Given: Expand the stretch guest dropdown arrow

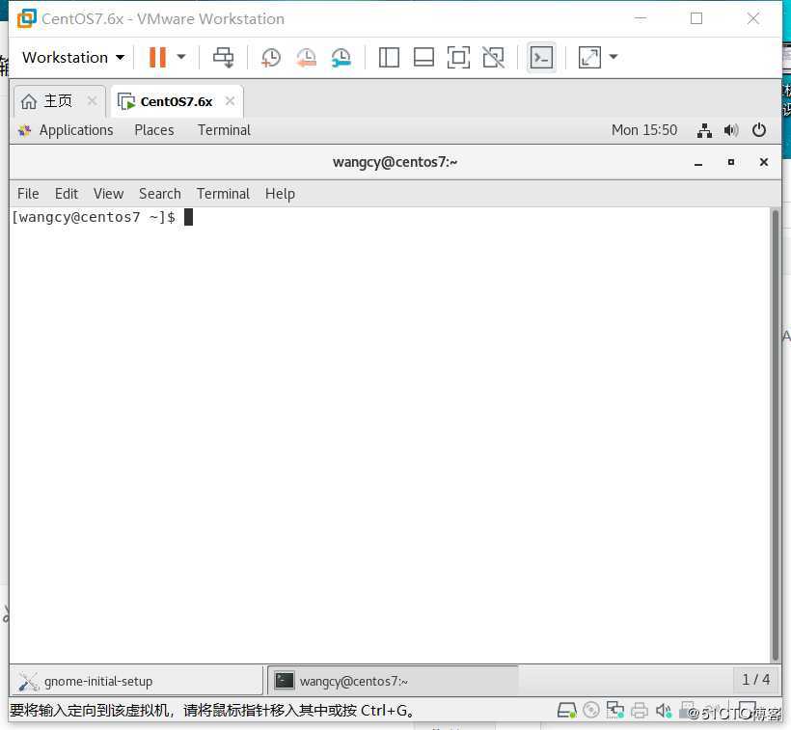Looking at the screenshot, I should [x=614, y=57].
